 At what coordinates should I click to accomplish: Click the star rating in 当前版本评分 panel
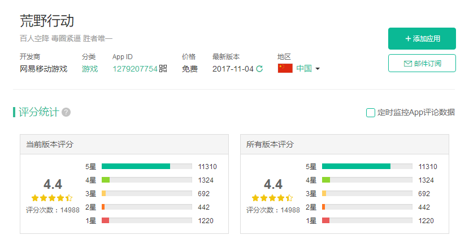52,198
